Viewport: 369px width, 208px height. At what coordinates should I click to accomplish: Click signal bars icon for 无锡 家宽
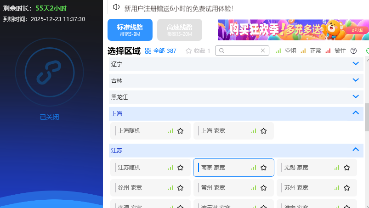pyautogui.click(x=337, y=168)
